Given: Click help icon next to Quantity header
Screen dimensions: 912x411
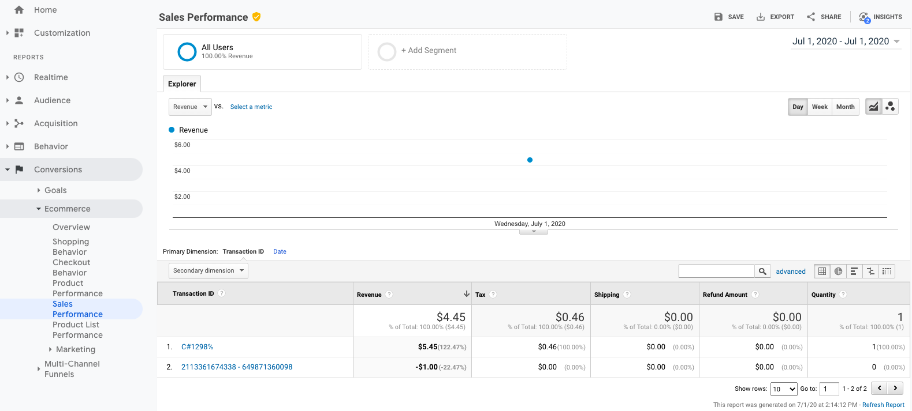Looking at the screenshot, I should 843,295.
